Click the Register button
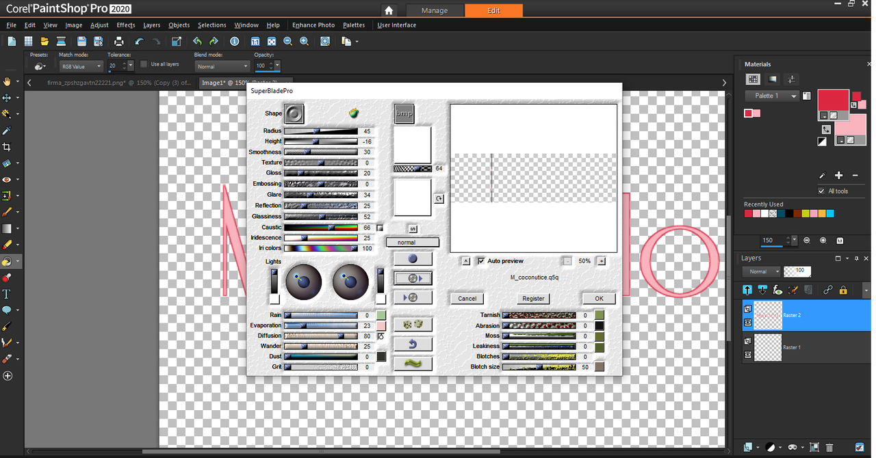 (533, 299)
